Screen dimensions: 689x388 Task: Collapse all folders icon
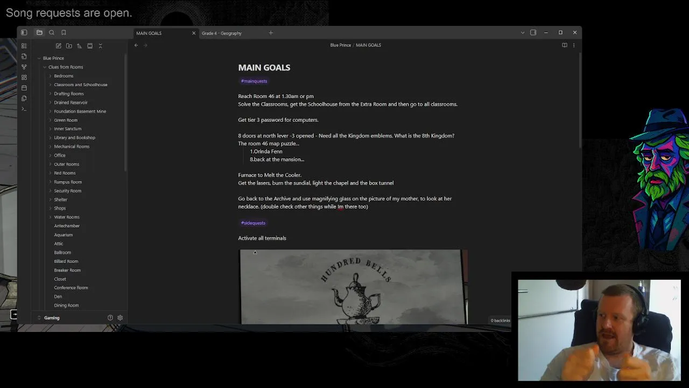point(100,46)
